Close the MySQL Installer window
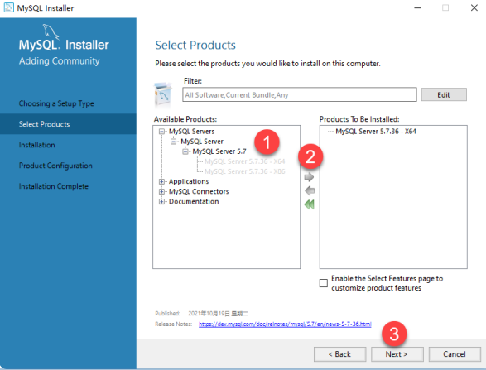486x370 pixels. (474, 7)
